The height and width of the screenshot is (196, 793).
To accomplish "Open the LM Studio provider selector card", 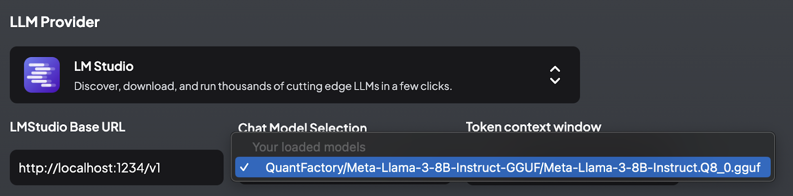I will (295, 75).
